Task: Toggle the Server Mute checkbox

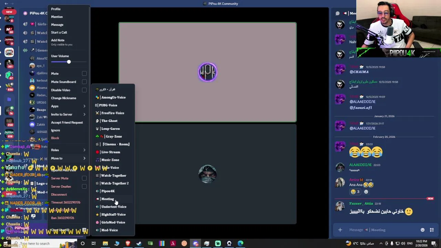Action: click(84, 178)
